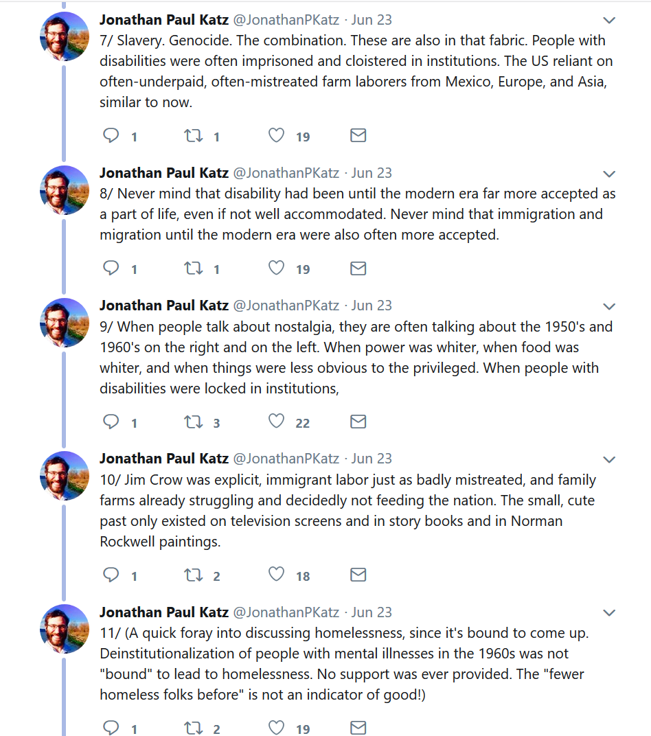Open the Jun 23 timestamp on tweet 8/
This screenshot has height=736, width=651.
[372, 173]
